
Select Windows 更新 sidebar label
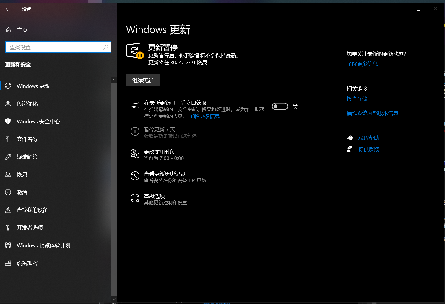(x=33, y=86)
